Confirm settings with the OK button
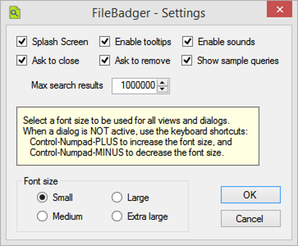The image size is (298, 246). [x=251, y=195]
